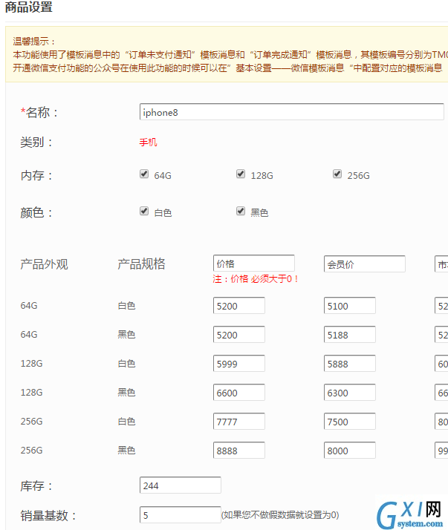Toggle the 黑色 color checkbox
This screenshot has width=448, height=530.
click(241, 212)
